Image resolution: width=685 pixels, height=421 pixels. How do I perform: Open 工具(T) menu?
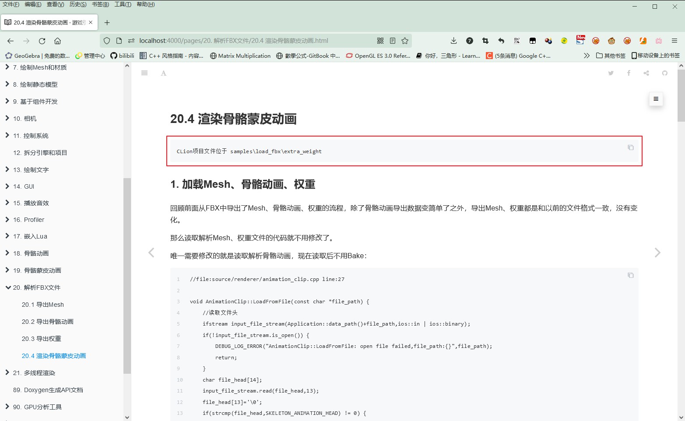pos(123,4)
